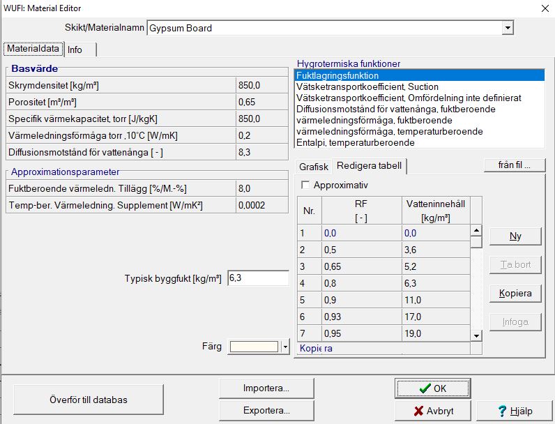Close the WUFI Material Editor window
This screenshot has width=555, height=424.
point(545,8)
